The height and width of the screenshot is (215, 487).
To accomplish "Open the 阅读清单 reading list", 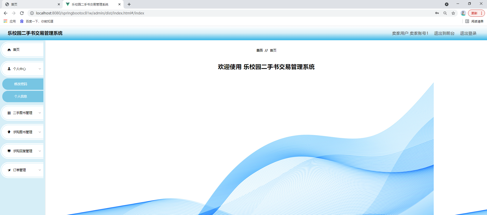I will 474,21.
